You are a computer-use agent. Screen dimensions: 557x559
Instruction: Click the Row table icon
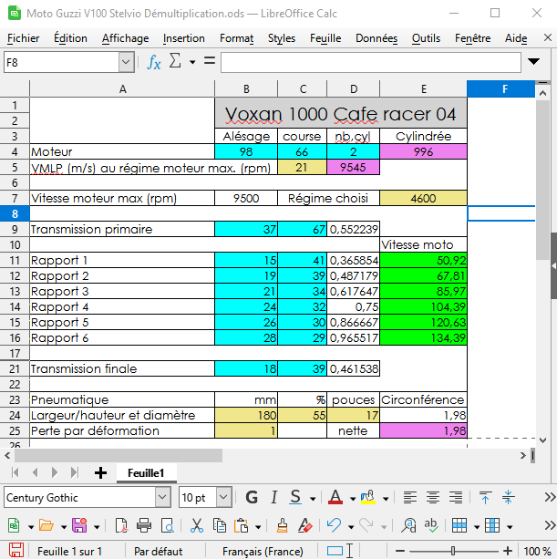[x=459, y=525]
